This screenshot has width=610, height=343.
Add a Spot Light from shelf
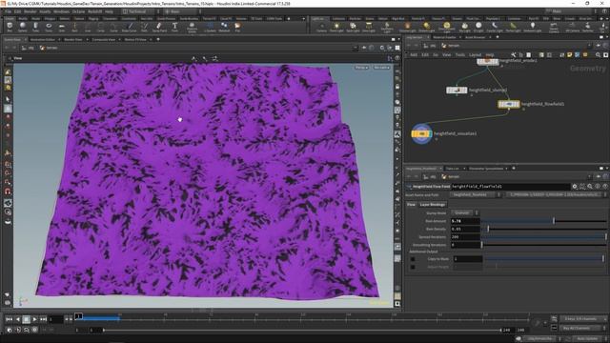click(x=353, y=27)
